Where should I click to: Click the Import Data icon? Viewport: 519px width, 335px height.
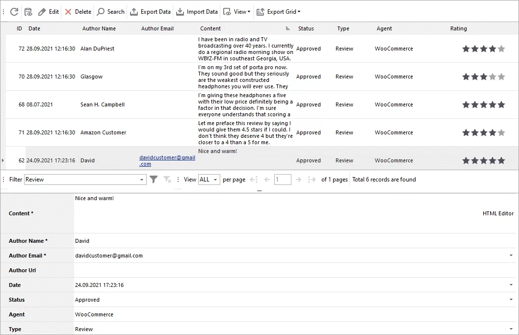point(181,11)
